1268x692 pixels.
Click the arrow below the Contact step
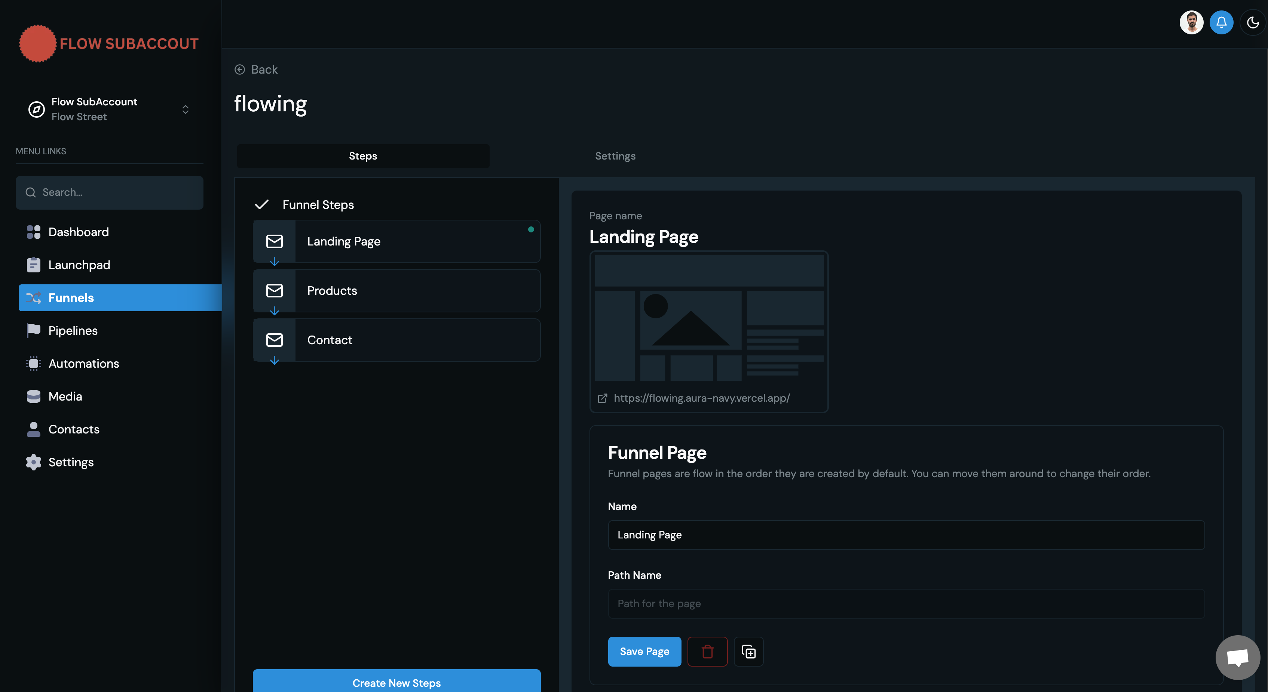274,361
